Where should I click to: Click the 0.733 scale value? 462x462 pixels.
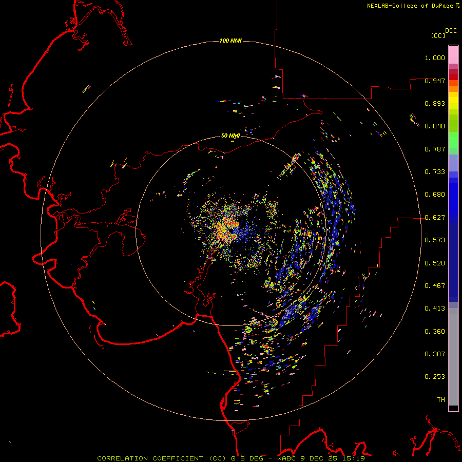coord(435,172)
